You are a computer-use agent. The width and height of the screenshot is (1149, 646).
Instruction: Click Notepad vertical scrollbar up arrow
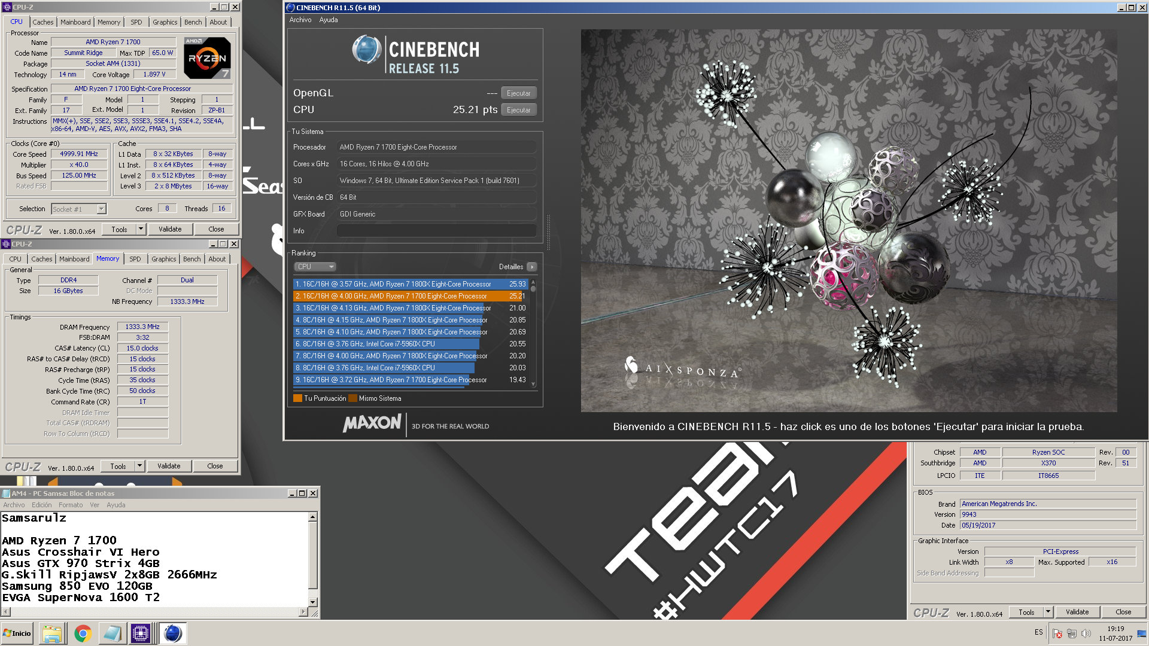(x=312, y=517)
